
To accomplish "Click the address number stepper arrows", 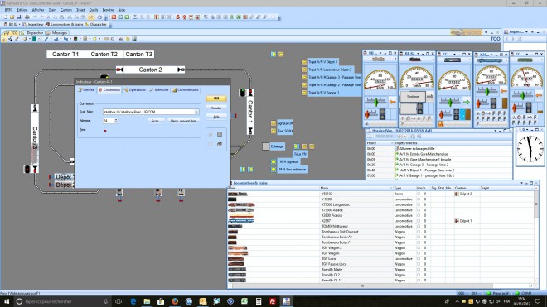I will (x=116, y=121).
